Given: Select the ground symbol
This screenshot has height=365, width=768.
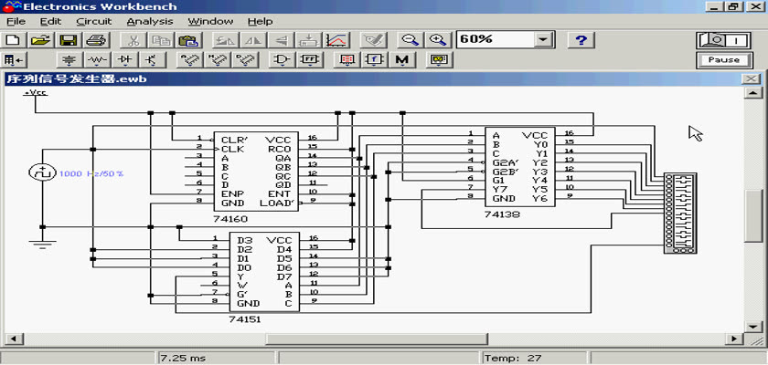Looking at the screenshot, I should [43, 244].
